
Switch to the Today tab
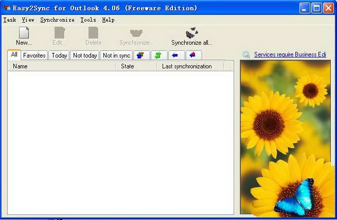(x=59, y=56)
